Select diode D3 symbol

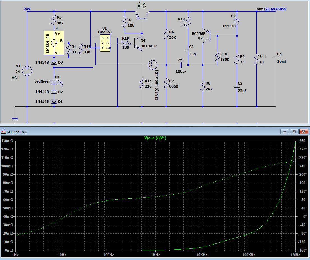[x=54, y=102]
